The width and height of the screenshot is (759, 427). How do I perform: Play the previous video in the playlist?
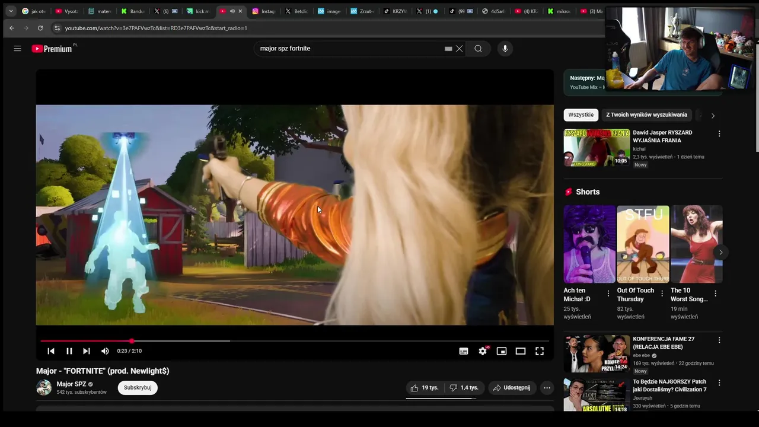click(x=51, y=351)
